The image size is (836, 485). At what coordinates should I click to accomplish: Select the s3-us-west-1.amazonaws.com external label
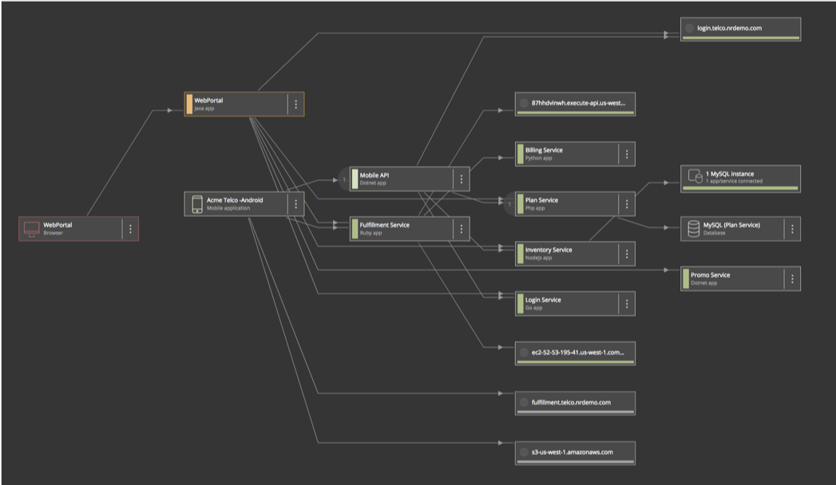(572, 452)
